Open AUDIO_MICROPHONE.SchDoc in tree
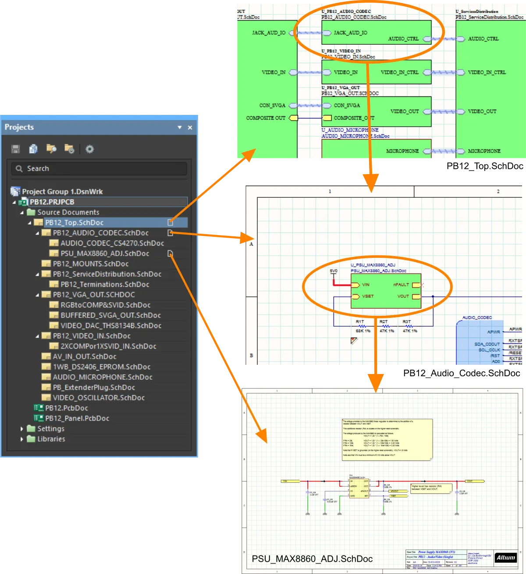The width and height of the screenshot is (526, 574). pyautogui.click(x=103, y=377)
